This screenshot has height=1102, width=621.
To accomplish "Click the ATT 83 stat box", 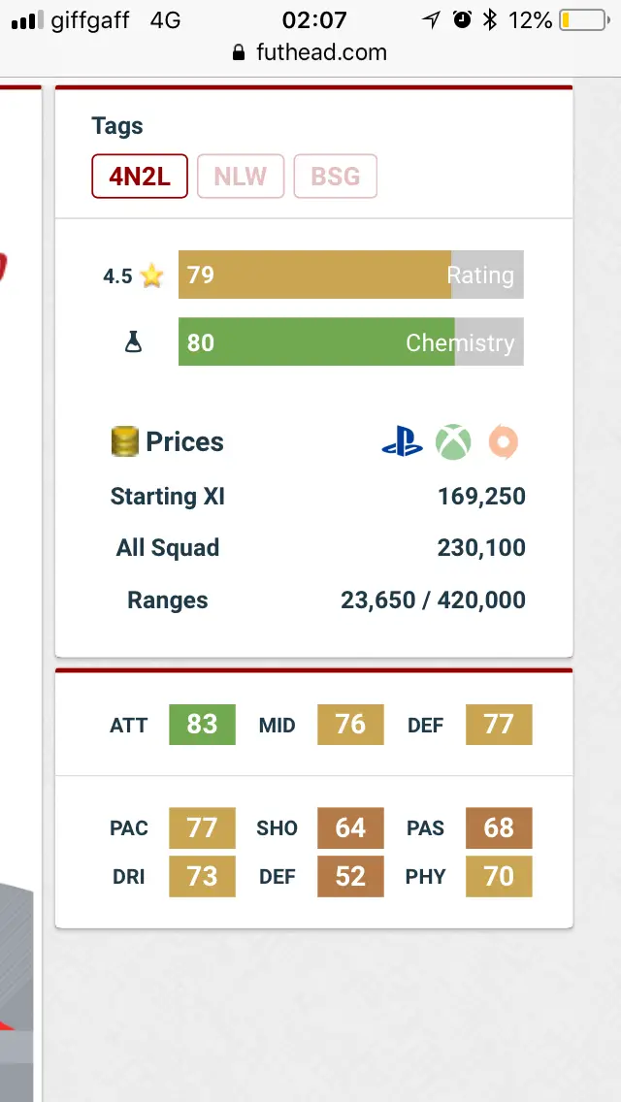I will pos(202,725).
